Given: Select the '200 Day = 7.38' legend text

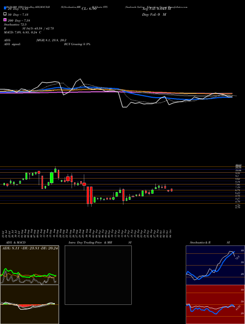Looking at the screenshot, I should click(19, 21).
